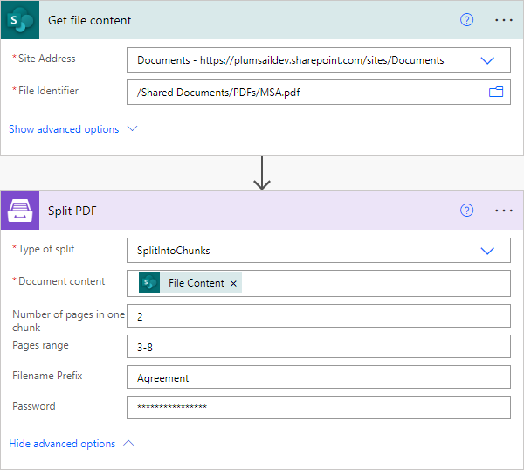This screenshot has width=524, height=470.
Task: Click the File Content dynamic token
Action: [x=190, y=283]
